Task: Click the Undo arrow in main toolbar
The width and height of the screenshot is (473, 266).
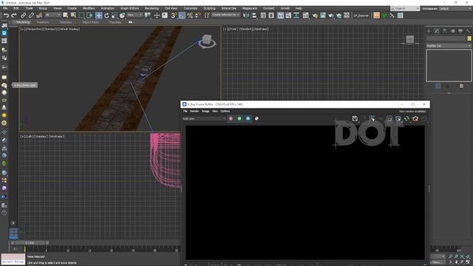Action: (x=6, y=16)
